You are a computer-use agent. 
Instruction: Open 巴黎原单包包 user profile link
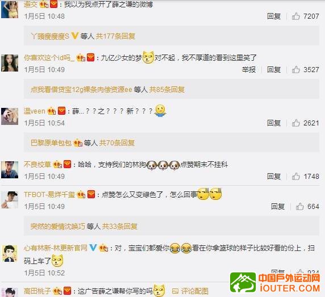[51, 143]
